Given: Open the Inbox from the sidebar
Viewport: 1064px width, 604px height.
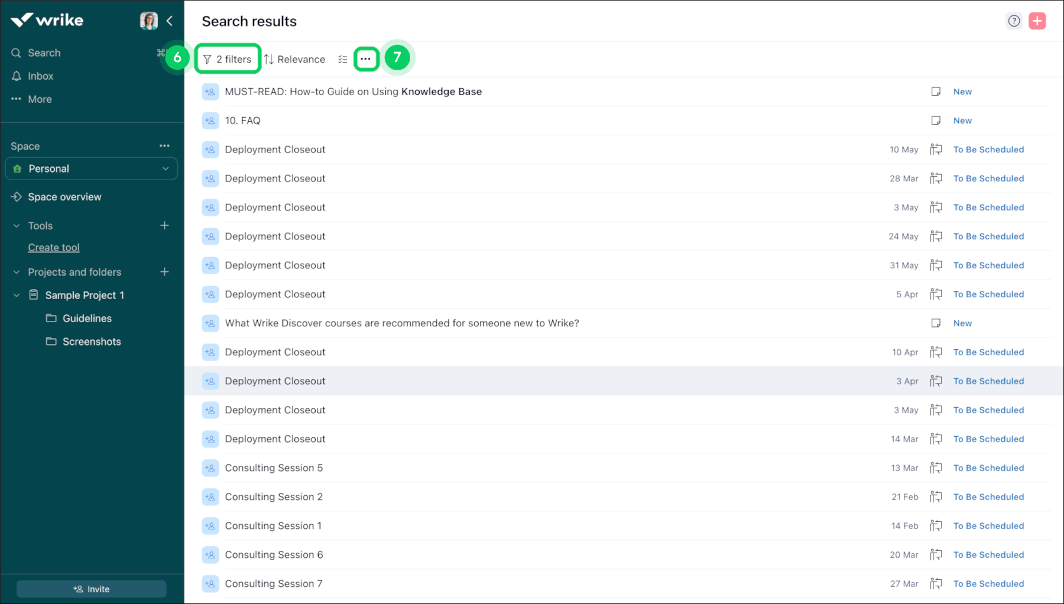Looking at the screenshot, I should click(40, 76).
